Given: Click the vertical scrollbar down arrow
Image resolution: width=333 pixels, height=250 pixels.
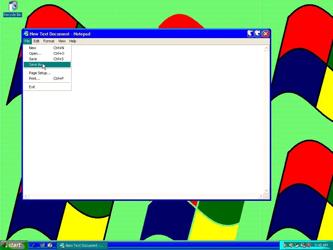Looking at the screenshot, I should point(266,191).
